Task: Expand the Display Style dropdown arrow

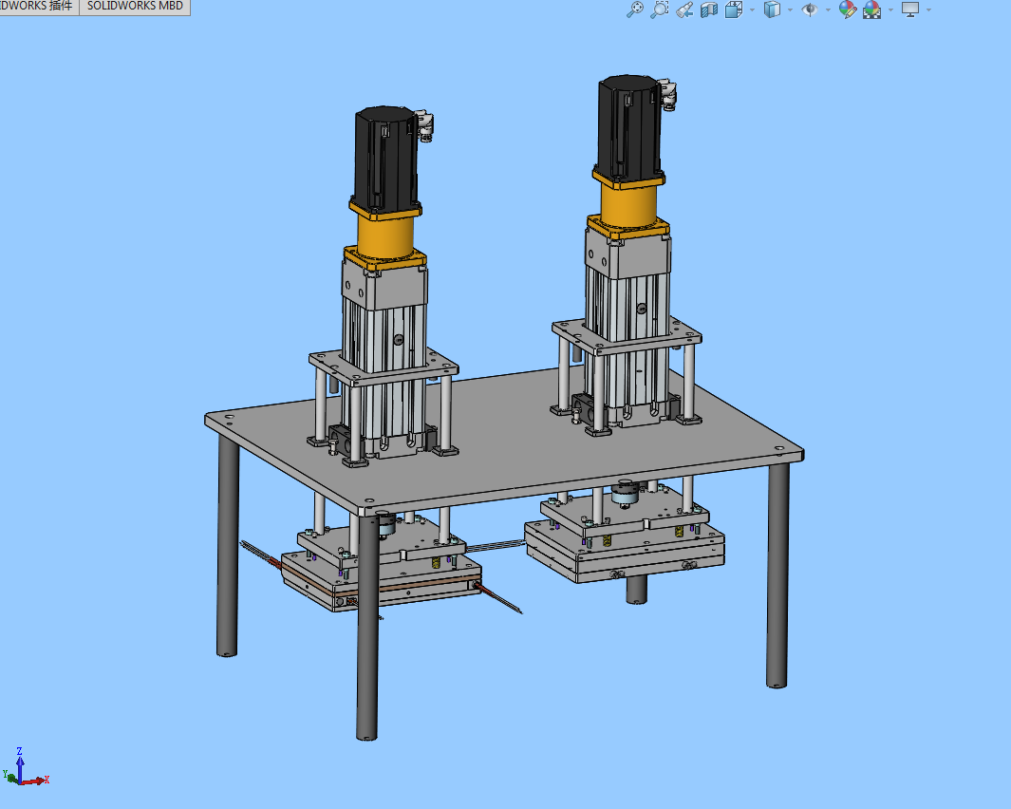Action: [x=791, y=10]
